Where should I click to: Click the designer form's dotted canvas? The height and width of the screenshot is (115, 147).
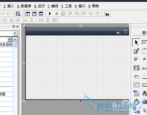(x=77, y=67)
